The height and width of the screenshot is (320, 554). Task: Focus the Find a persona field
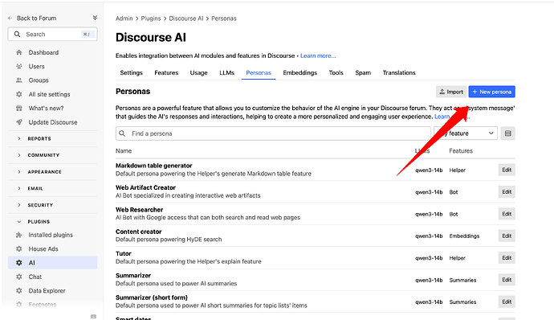[273, 133]
